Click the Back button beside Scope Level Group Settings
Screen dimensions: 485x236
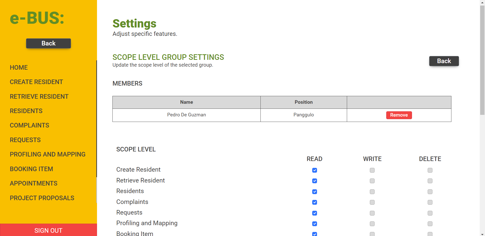pos(444,61)
